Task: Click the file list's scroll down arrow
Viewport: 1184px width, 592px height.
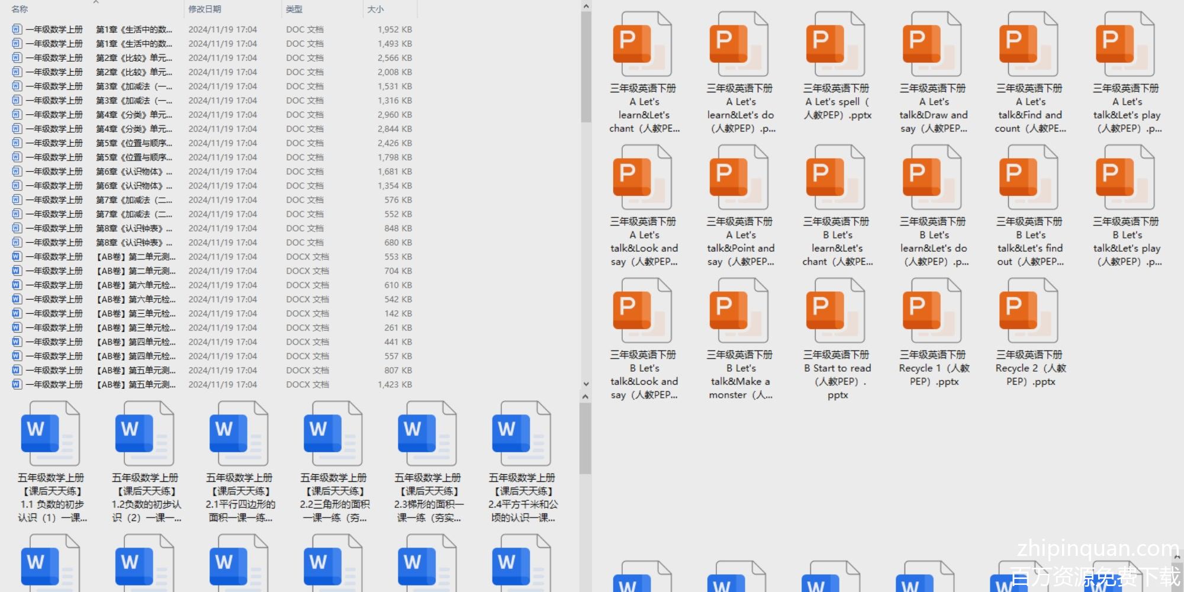Action: 585,384
